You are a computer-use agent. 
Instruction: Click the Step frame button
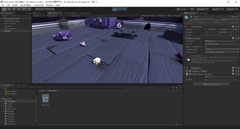125,9
